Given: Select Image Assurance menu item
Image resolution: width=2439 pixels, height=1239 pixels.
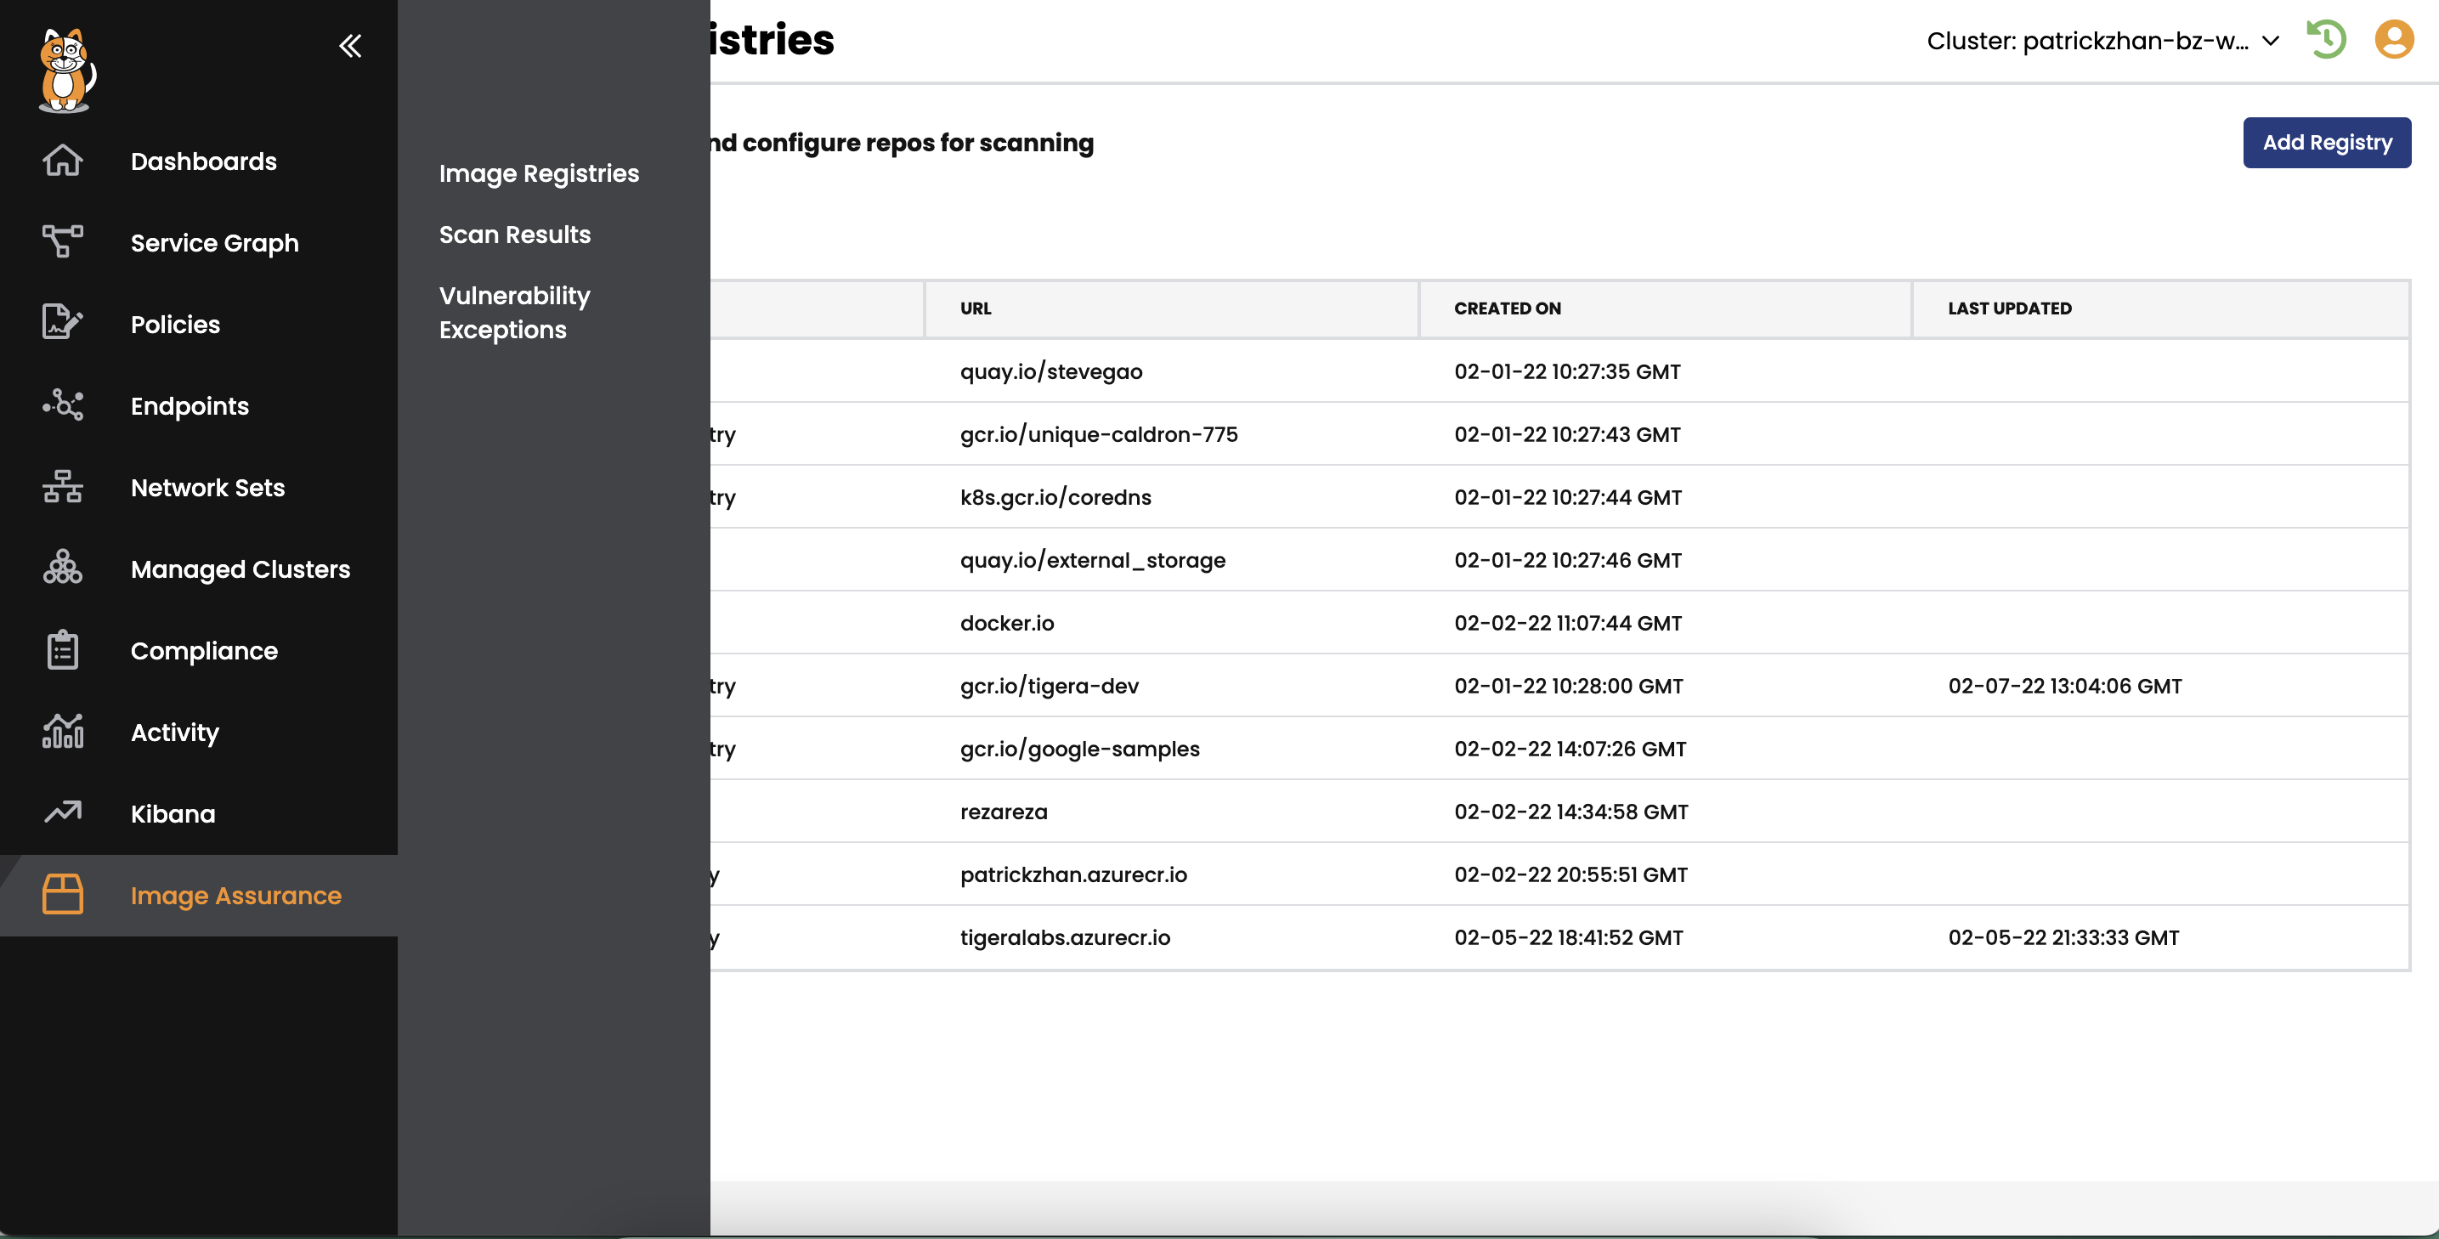Looking at the screenshot, I should [x=235, y=896].
